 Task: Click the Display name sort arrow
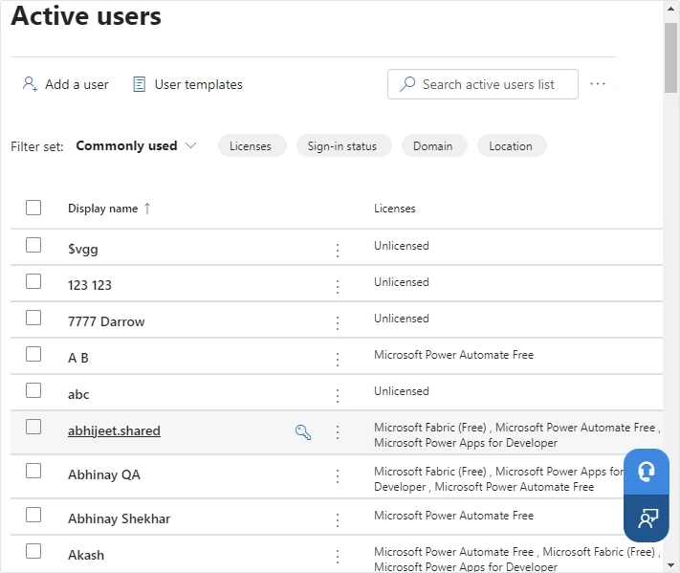(x=147, y=209)
